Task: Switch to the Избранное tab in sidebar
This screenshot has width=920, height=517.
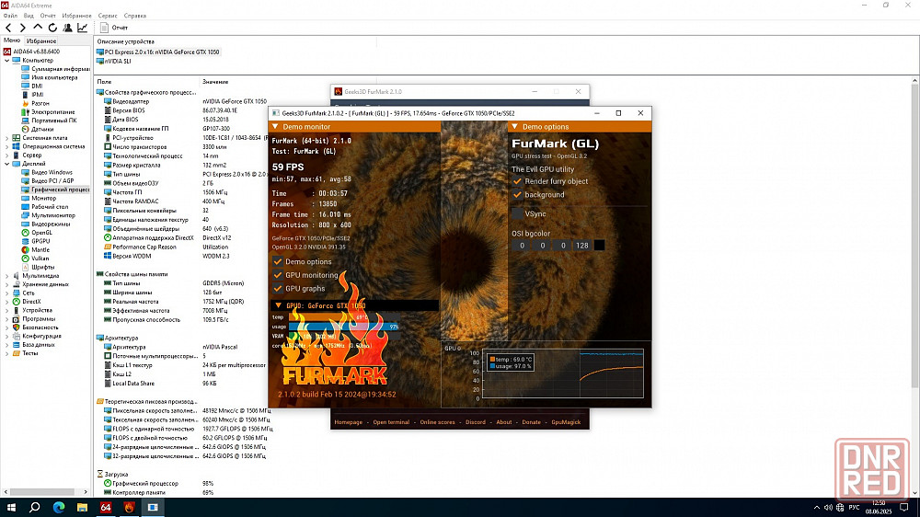Action: click(41, 41)
